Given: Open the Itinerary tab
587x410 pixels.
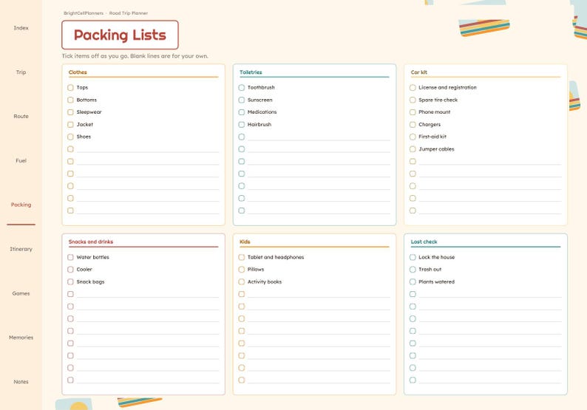Looking at the screenshot, I should [21, 249].
